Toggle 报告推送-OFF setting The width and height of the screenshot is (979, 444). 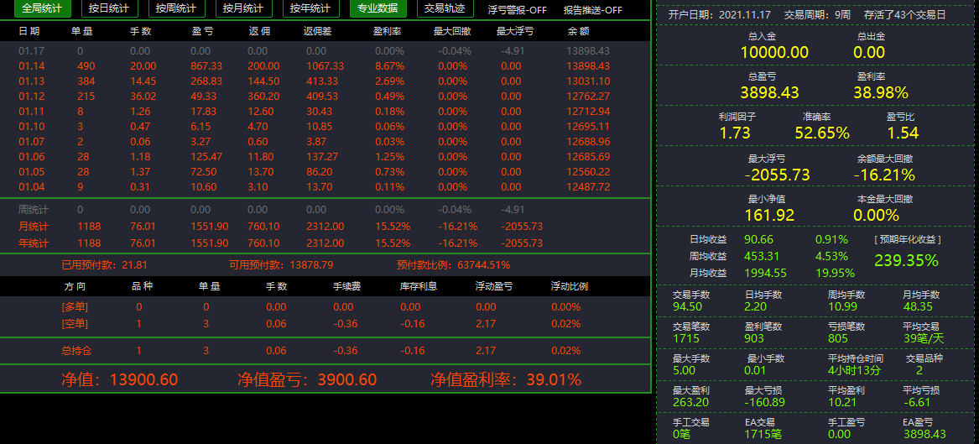[592, 10]
